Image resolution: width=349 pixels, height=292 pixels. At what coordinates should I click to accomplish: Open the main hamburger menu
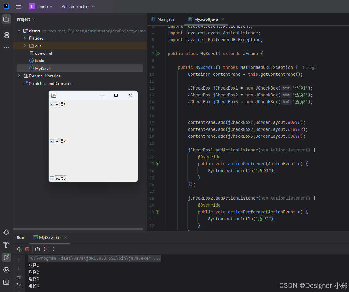click(x=18, y=6)
